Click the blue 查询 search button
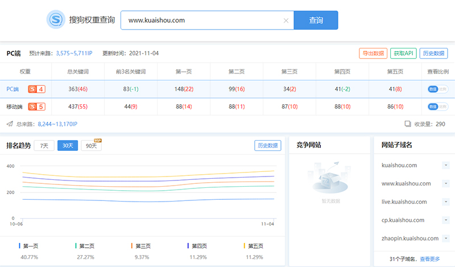 (316, 20)
